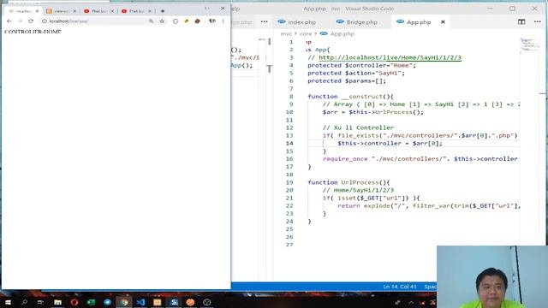Screen dimensions: 548x308
Task: Click the 'function UrlProcess' line
Action: pos(348,182)
